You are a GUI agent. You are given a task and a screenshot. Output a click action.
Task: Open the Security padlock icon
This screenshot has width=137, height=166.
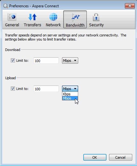tap(96, 17)
